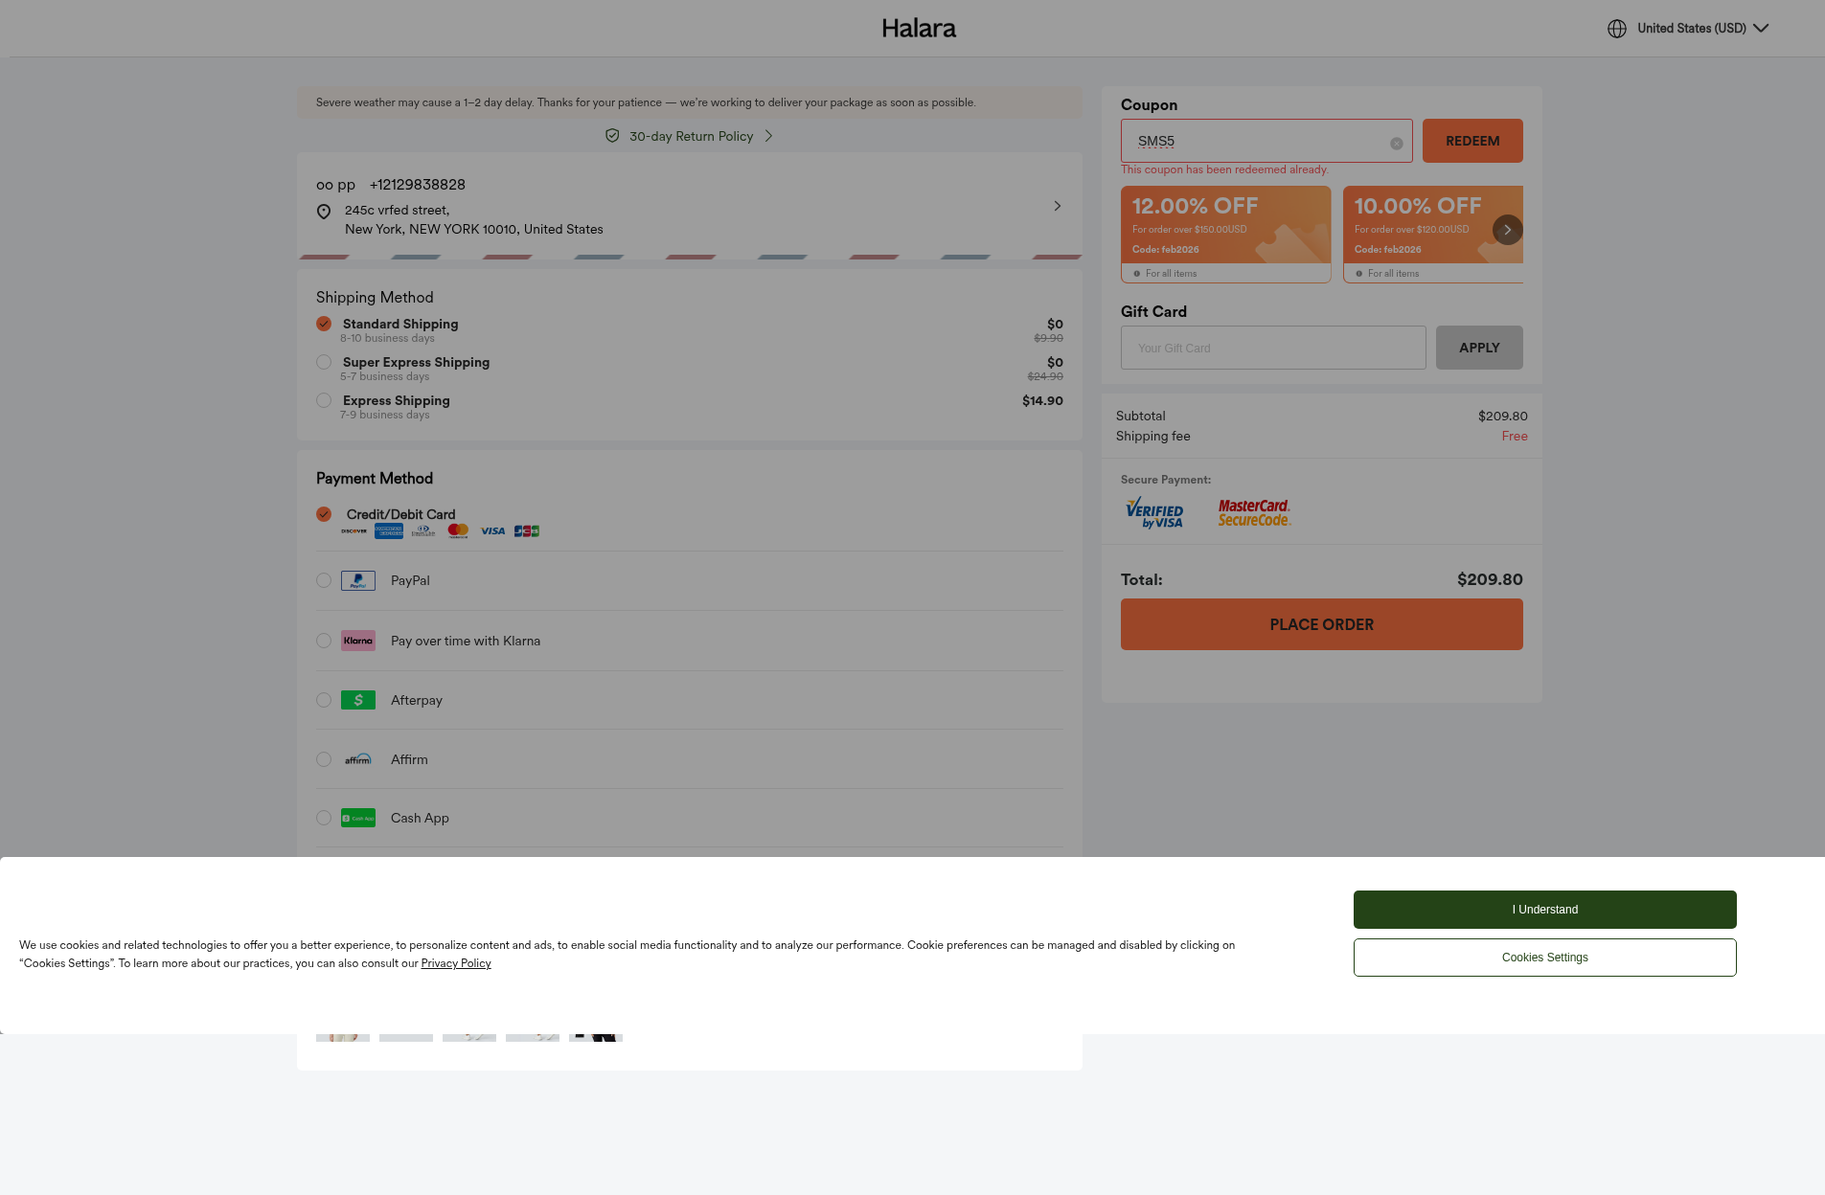
Task: Click the Your Gift Card input field
Action: (1272, 349)
